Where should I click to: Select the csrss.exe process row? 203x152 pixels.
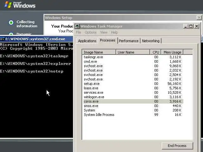coord(133,101)
